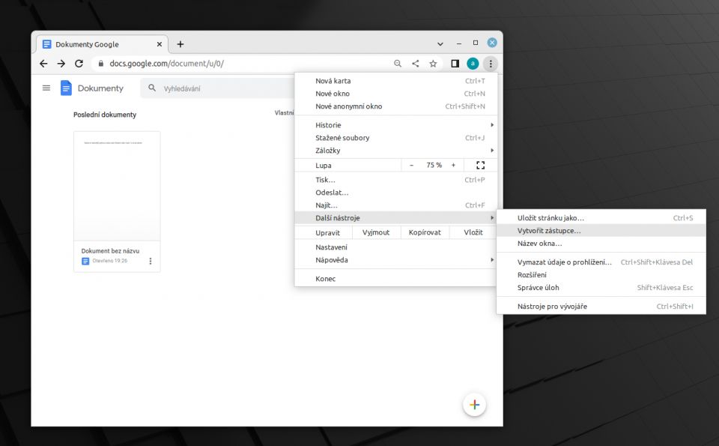Open Správce úloh
Screen dimensions: 719x446
pos(601,288)
